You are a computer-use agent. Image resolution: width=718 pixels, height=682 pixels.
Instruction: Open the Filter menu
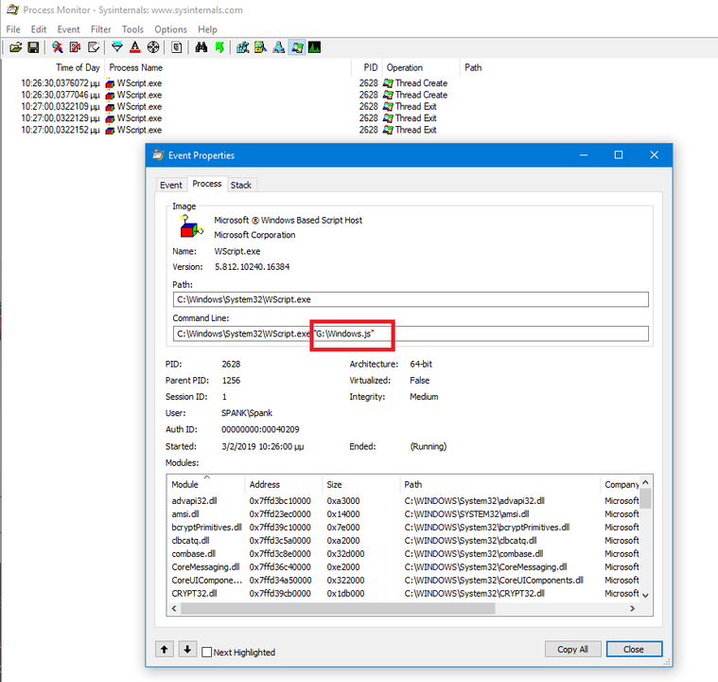(100, 29)
